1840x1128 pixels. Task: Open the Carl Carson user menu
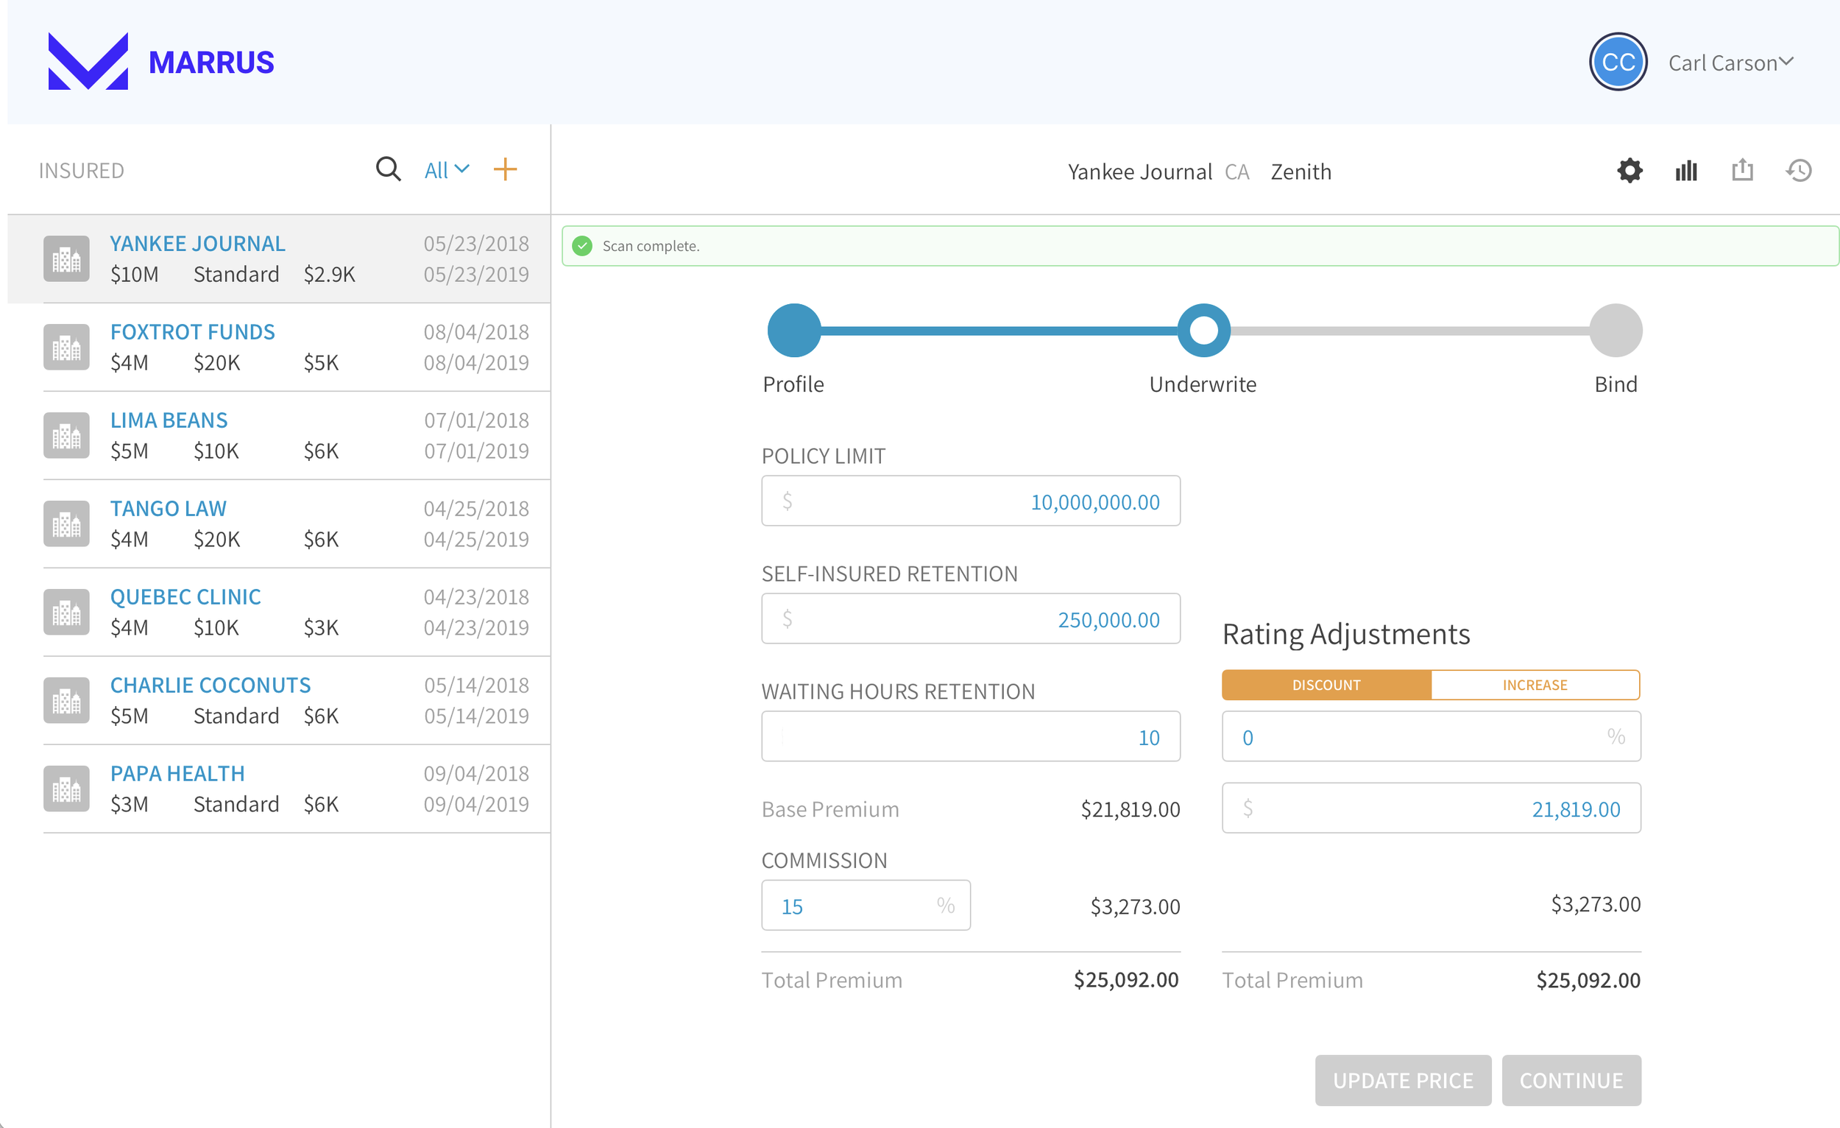tap(1731, 63)
